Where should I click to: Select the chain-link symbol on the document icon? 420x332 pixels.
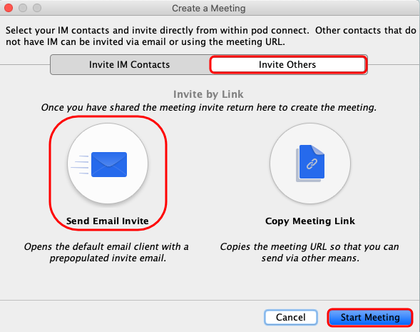coord(312,164)
